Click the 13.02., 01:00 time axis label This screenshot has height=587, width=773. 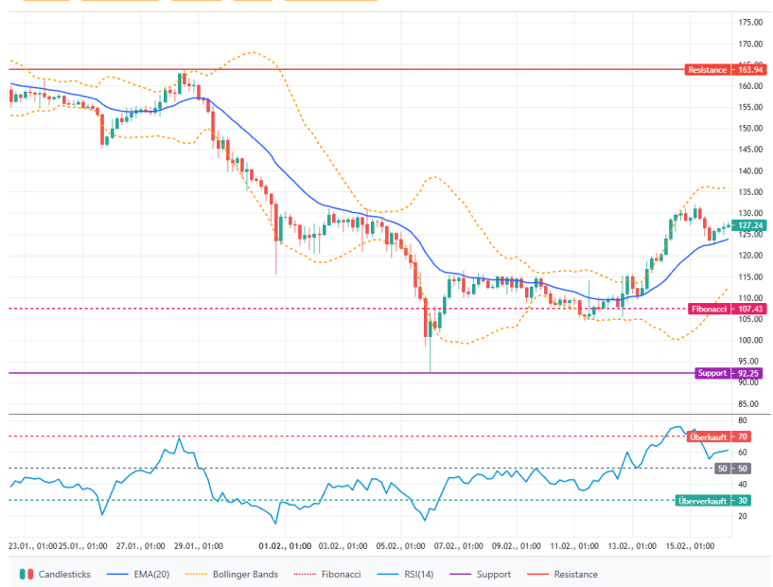pos(634,546)
